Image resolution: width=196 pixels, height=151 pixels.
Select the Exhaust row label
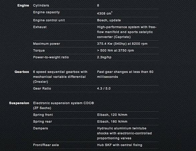tap(40, 27)
